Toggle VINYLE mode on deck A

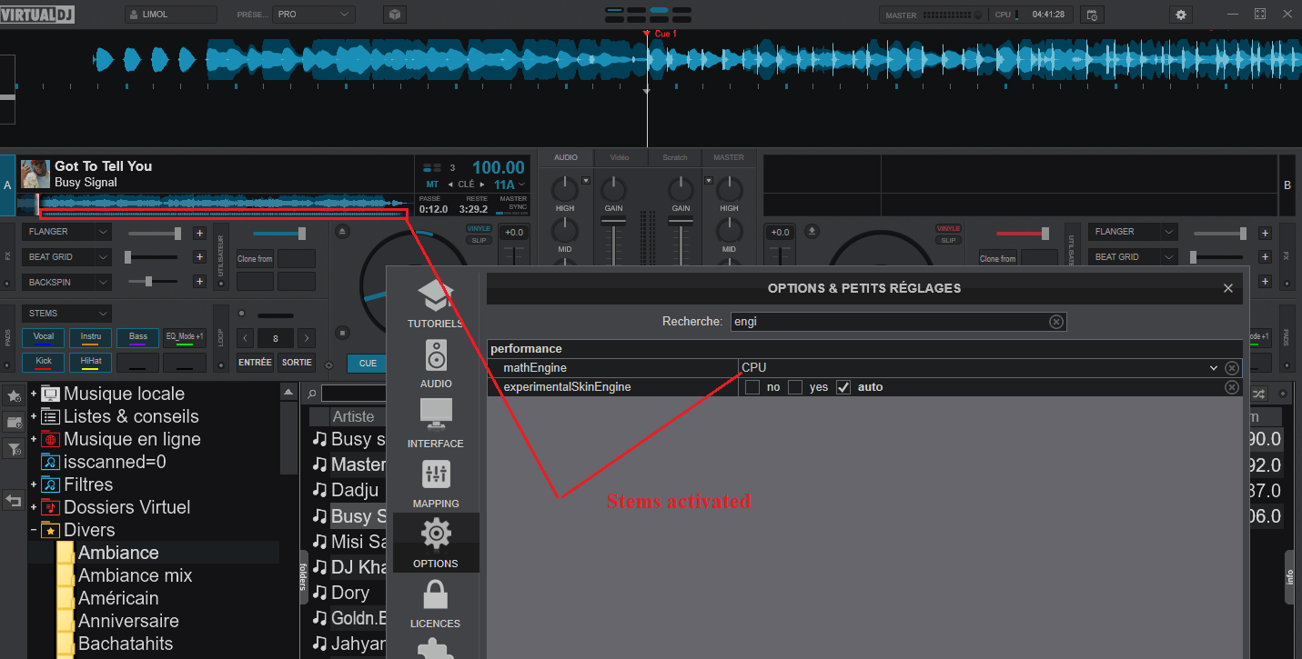point(479,229)
